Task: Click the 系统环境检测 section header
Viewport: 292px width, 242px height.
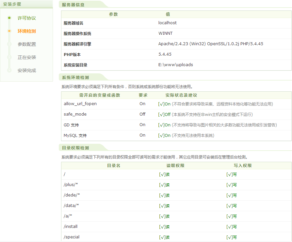Action: tap(75, 78)
